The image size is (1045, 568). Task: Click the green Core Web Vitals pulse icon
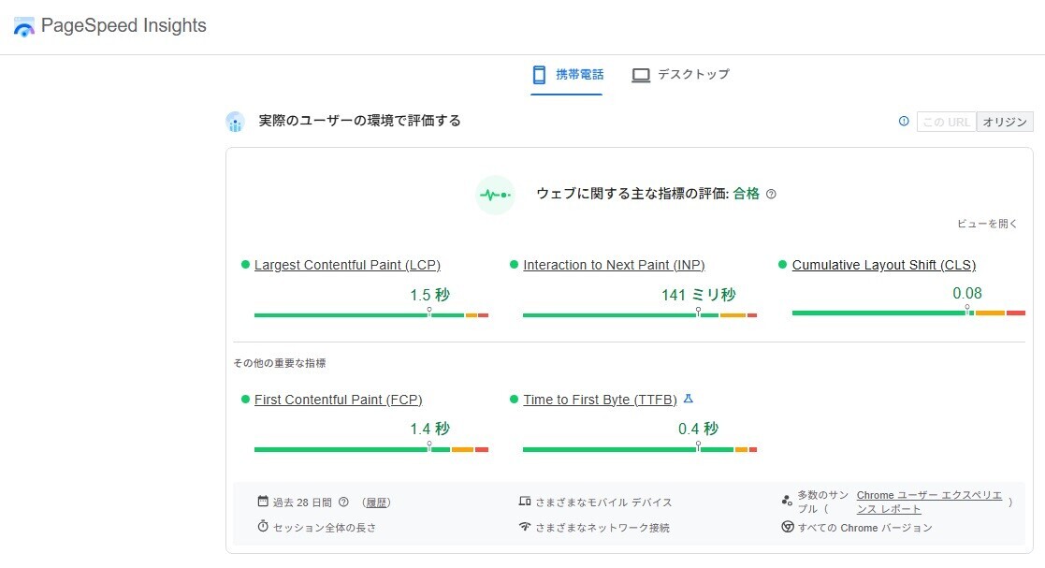click(495, 195)
